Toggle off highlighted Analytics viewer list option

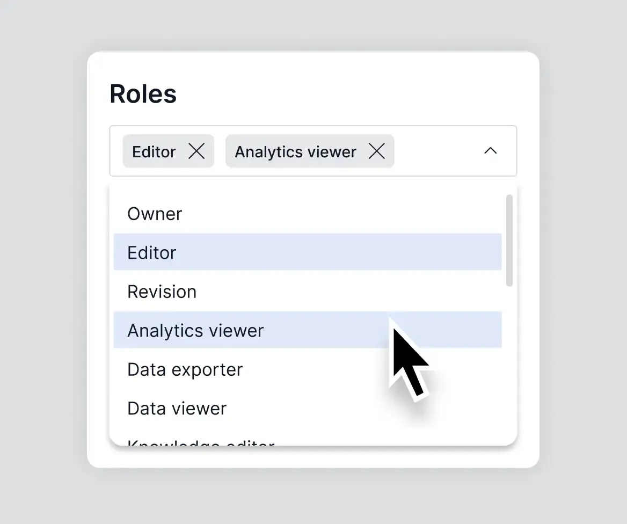click(195, 330)
